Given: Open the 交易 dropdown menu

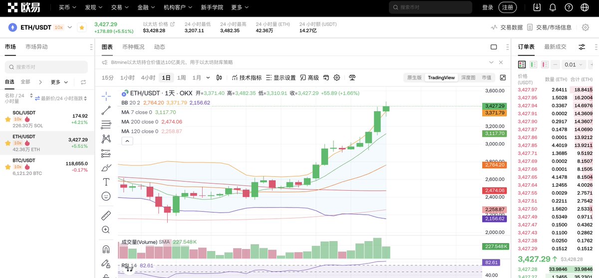Looking at the screenshot, I should point(119,7).
